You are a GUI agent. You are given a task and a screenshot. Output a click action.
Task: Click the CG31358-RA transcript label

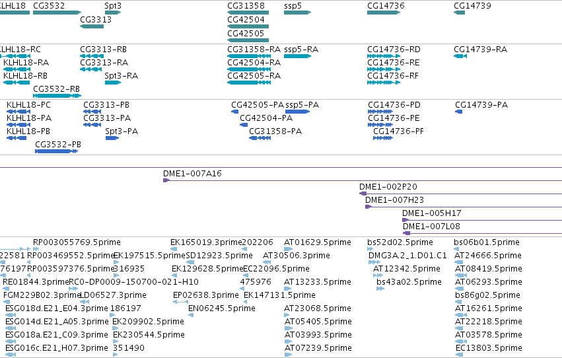[x=254, y=50]
